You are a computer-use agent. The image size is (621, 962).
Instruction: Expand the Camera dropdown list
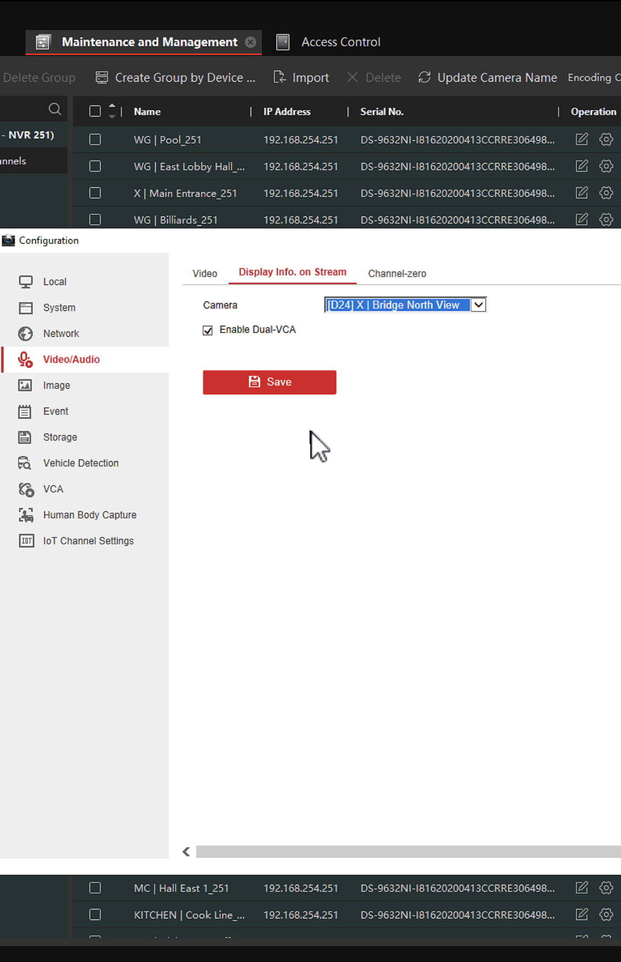(478, 305)
